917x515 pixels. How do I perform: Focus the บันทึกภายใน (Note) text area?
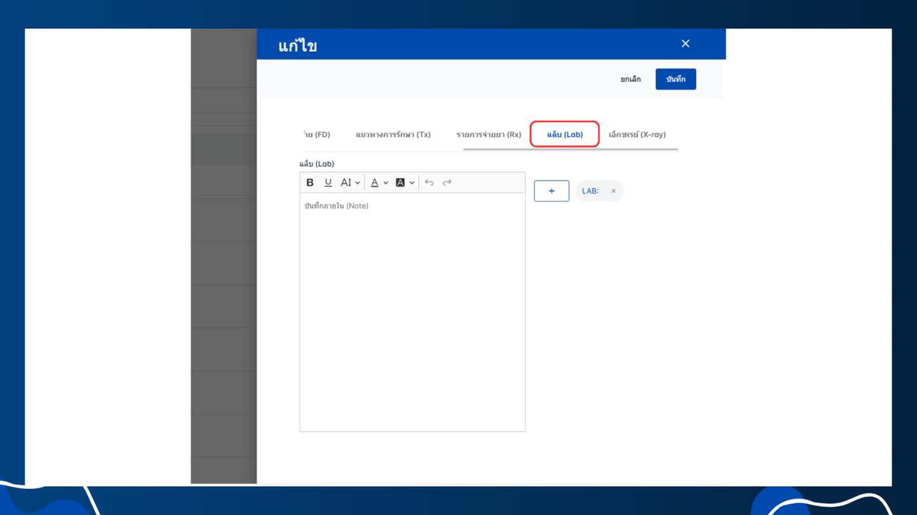(x=413, y=312)
